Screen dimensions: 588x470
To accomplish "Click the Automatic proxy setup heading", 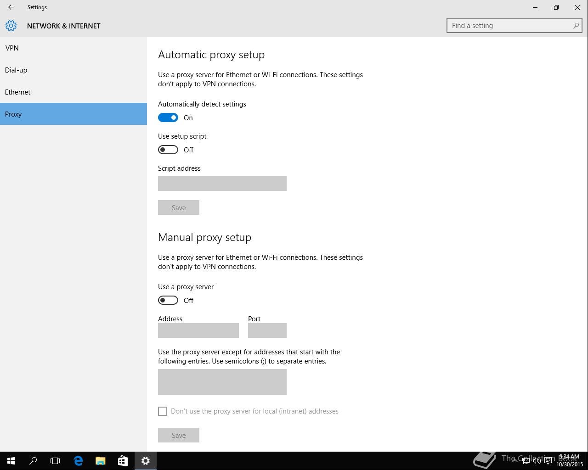I will pos(211,55).
